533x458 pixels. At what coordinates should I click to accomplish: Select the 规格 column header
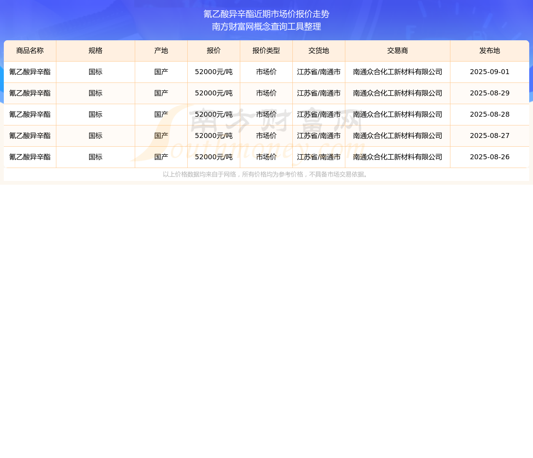click(95, 51)
